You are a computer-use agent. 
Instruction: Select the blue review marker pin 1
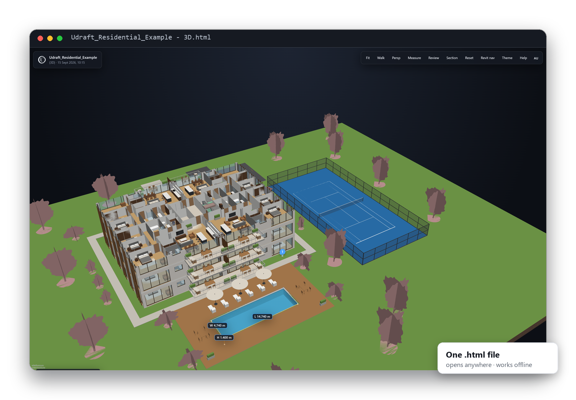pos(282,252)
